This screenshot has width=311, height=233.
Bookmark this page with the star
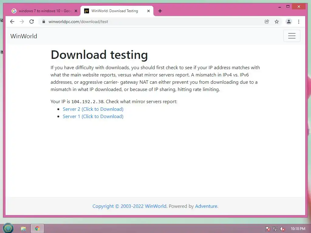[x=277, y=22]
